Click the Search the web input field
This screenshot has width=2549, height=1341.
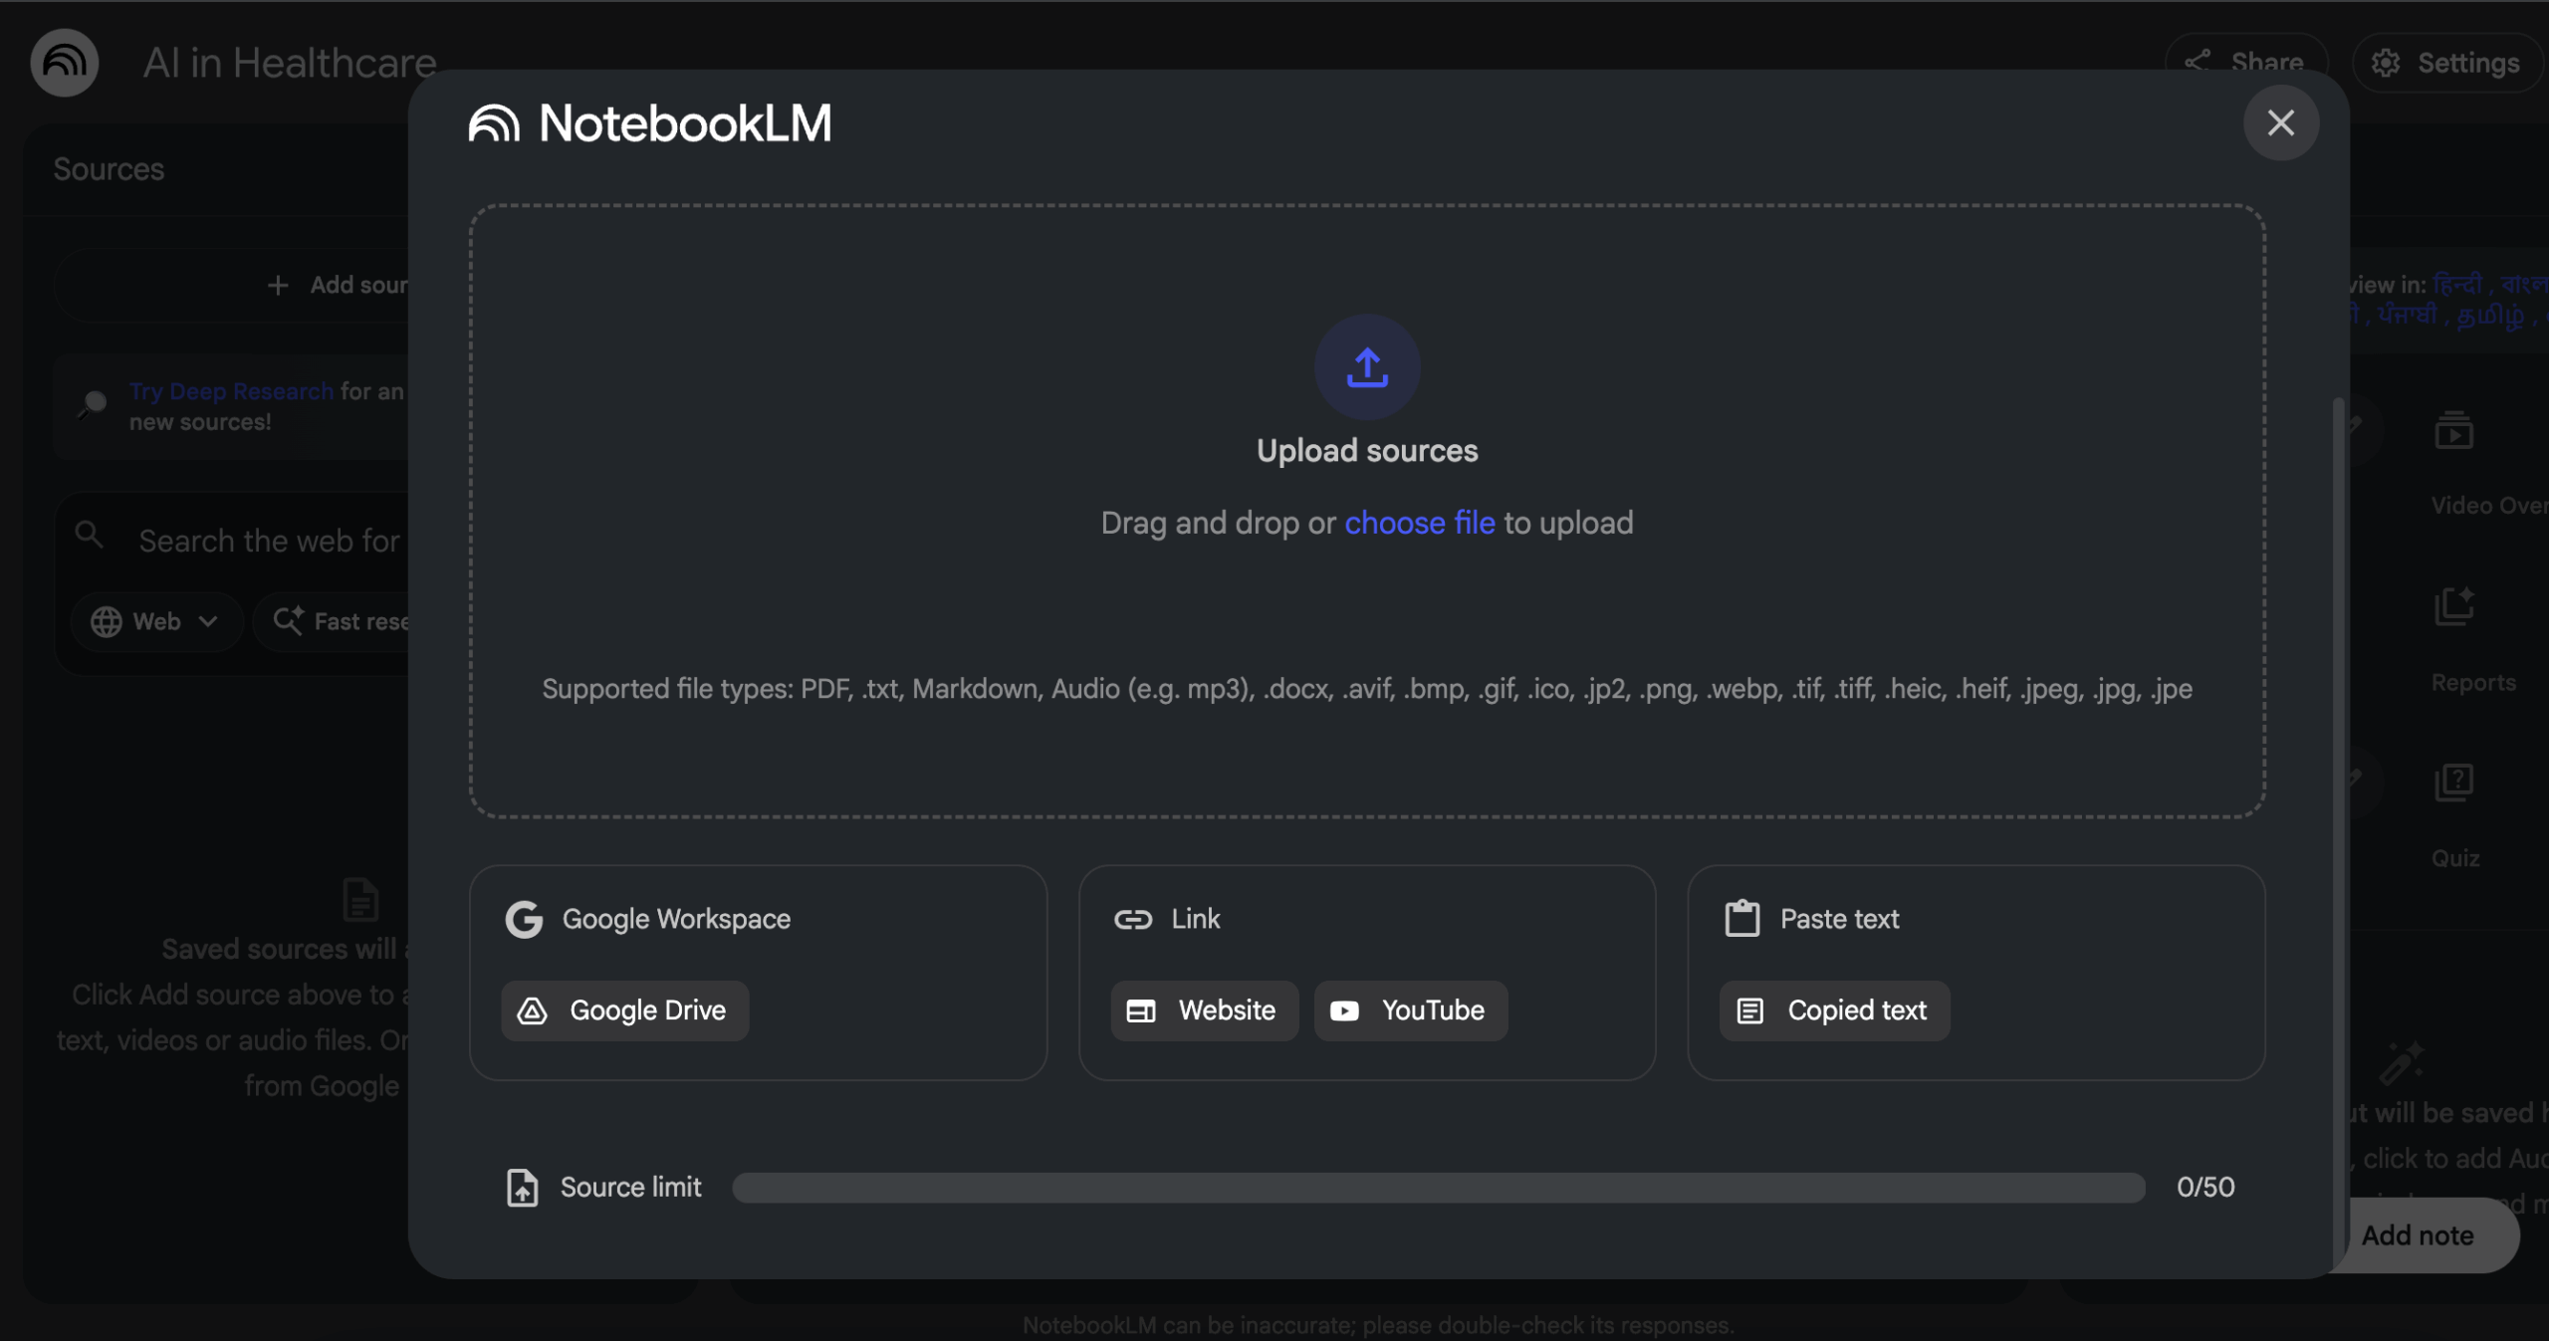click(267, 539)
